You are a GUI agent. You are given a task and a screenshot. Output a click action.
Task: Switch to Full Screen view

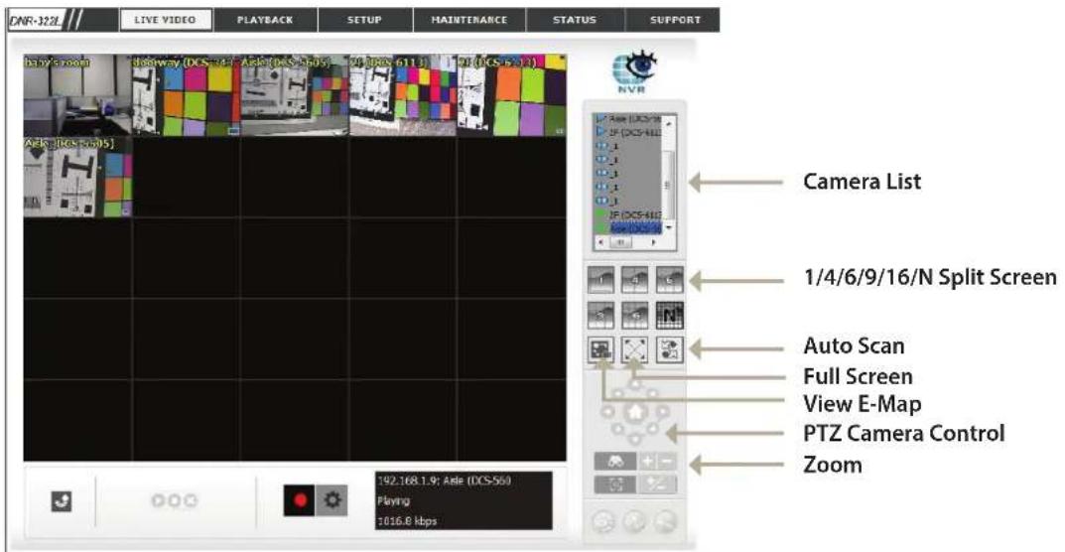pyautogui.click(x=634, y=348)
